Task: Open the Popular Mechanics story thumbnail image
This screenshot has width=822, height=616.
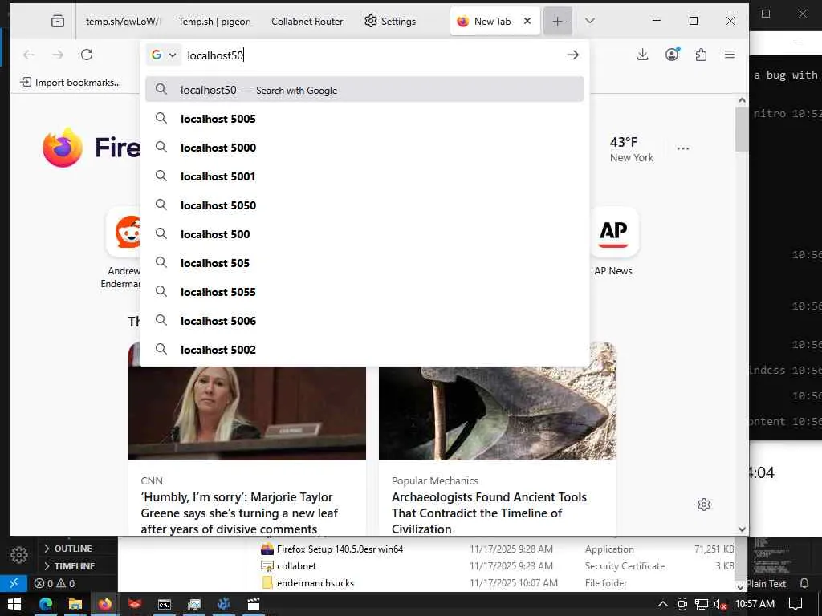Action: (x=498, y=413)
